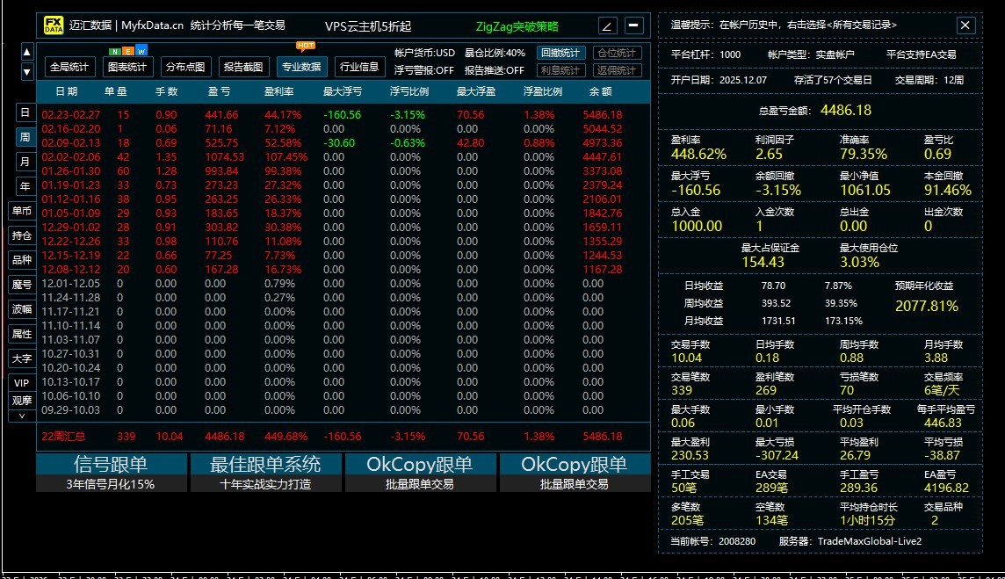
Task: Click the 信号跟单 banner
Action: coord(111,473)
